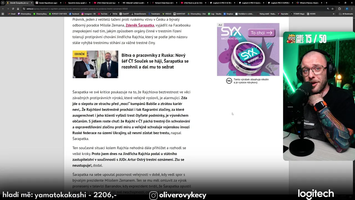Open the POPOUT CHAT KICK bookmark
The image size is (355, 200).
[58, 14]
